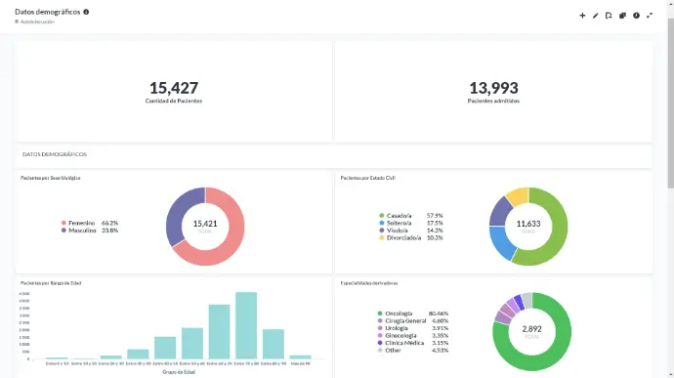Click the info icon next to Datos demográficos
674x378 pixels.
(86, 12)
